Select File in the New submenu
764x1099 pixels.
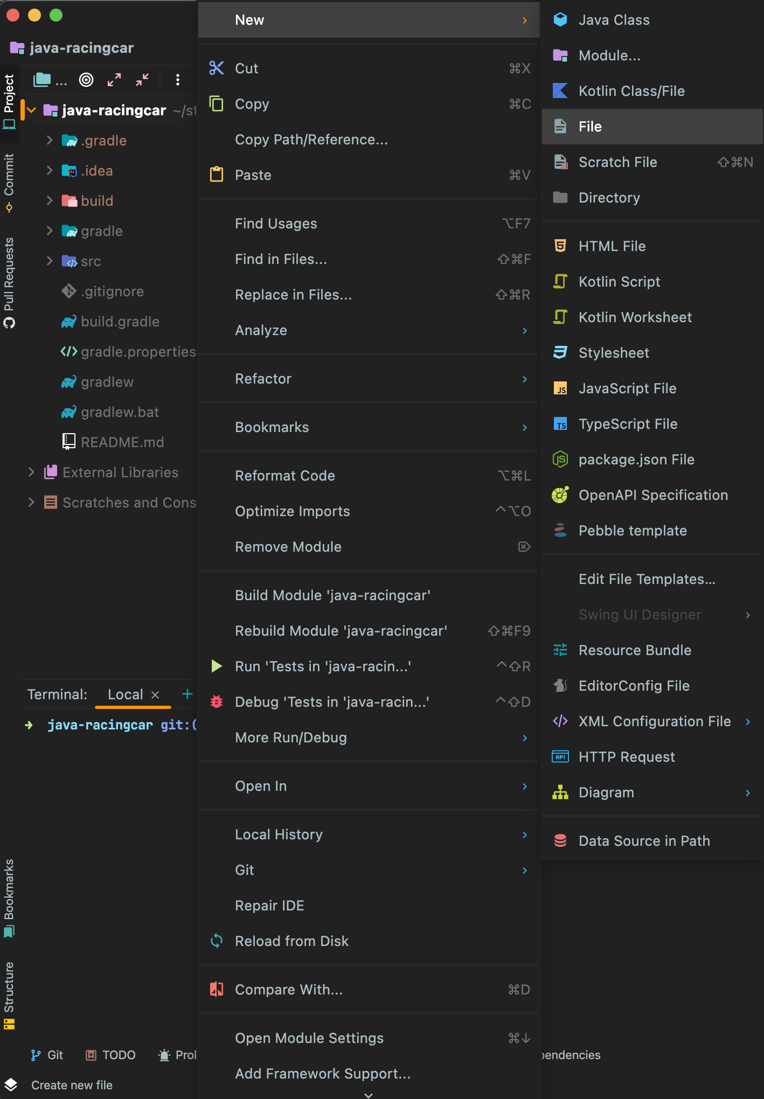click(590, 127)
